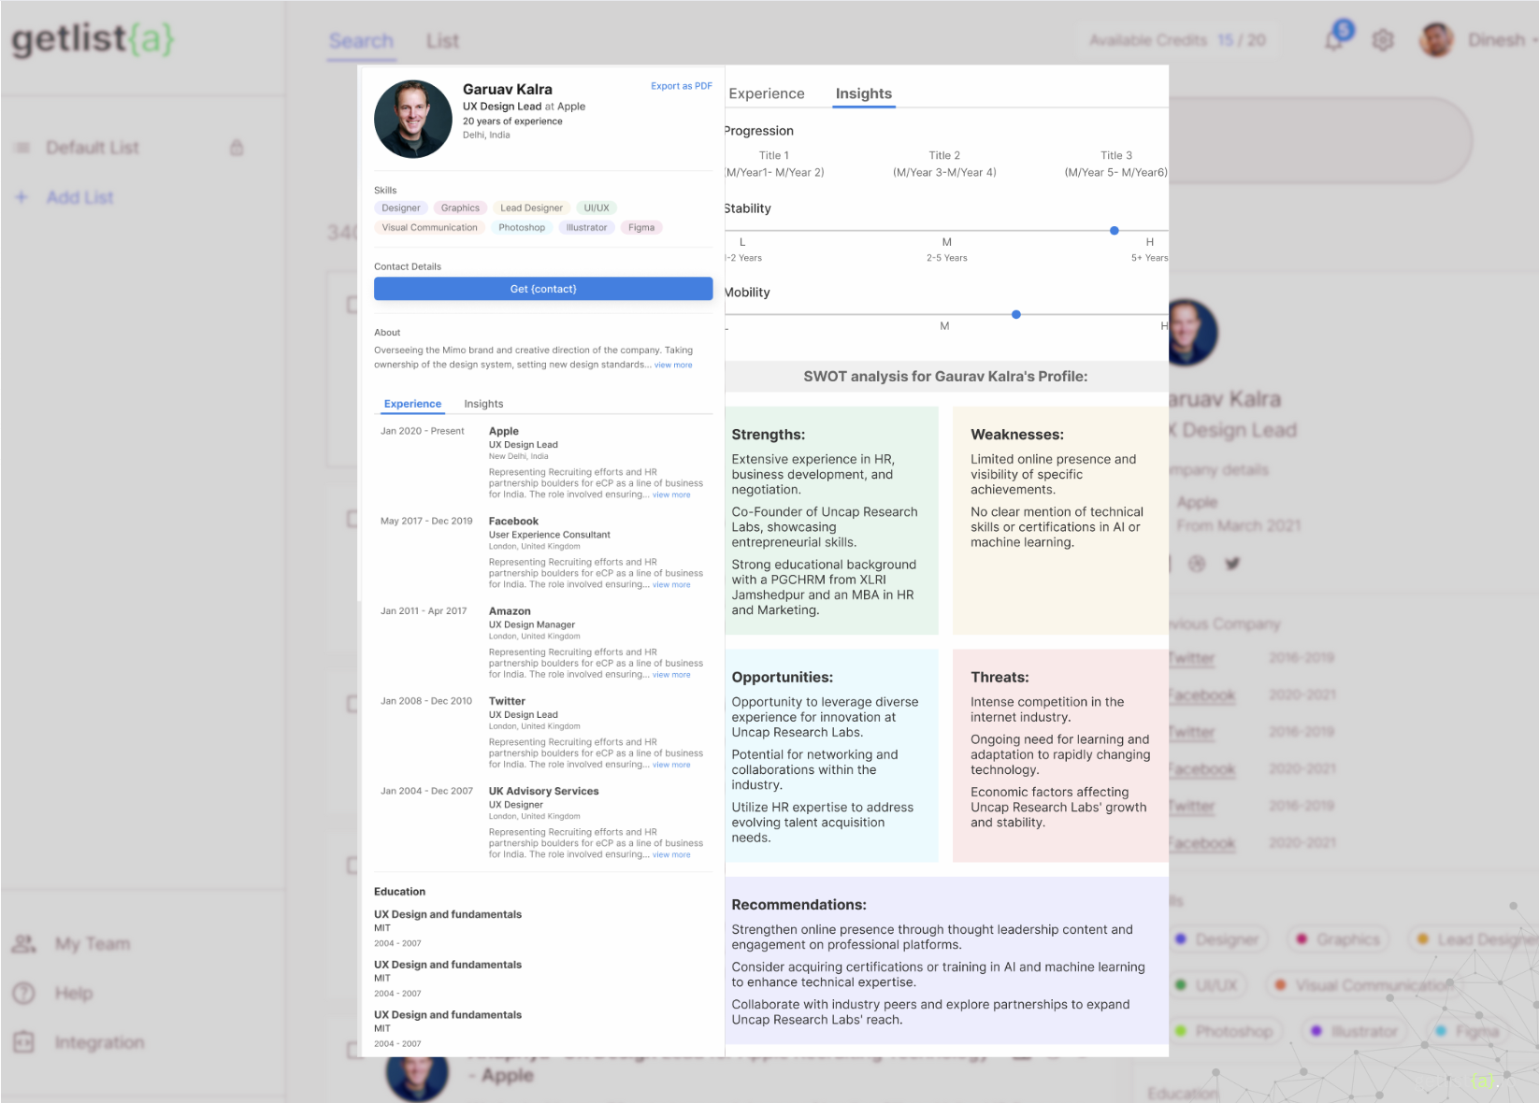Click Title 2 in Progression section
The height and width of the screenshot is (1103, 1539).
[944, 156]
